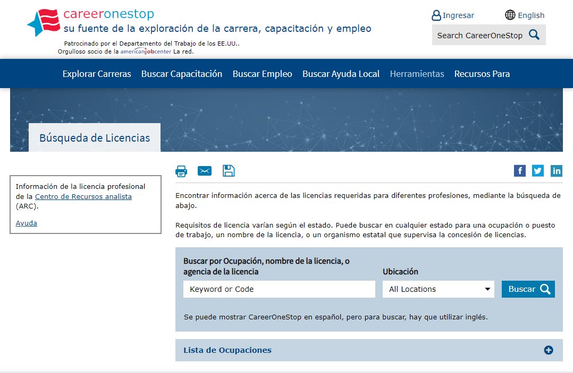573x373 pixels.
Task: Click the careeronestop site name text
Action: click(x=108, y=14)
